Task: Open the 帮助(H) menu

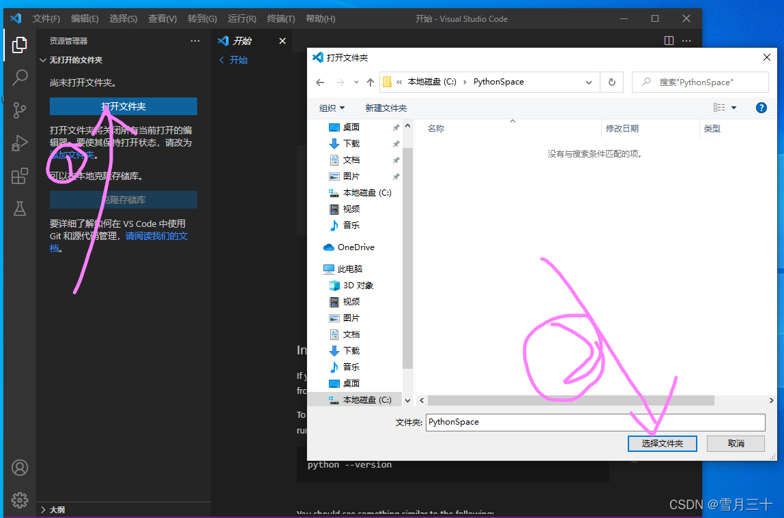Action: [x=321, y=19]
